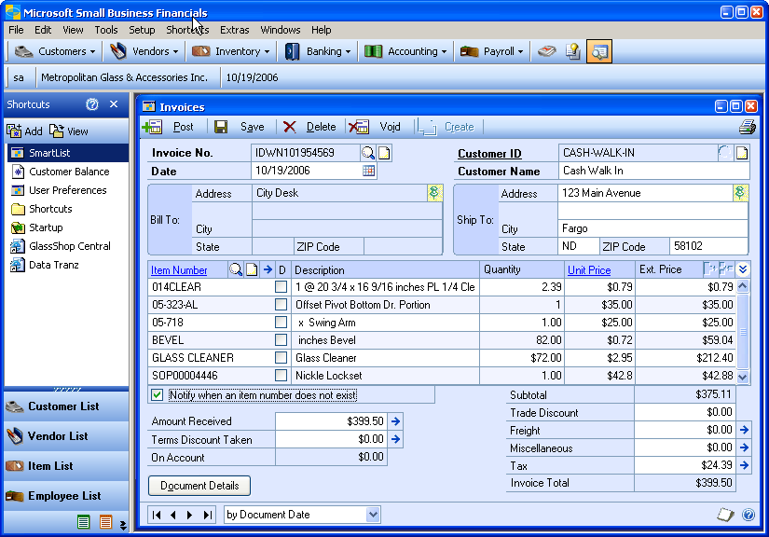Check the D box for 014CLEAR row

tap(281, 287)
